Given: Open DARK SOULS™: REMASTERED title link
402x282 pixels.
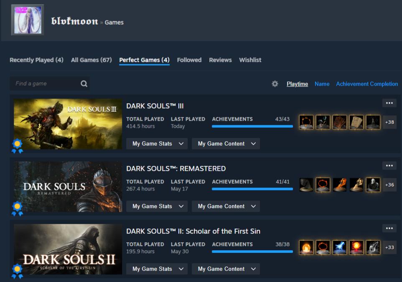Looking at the screenshot, I should (x=176, y=168).
